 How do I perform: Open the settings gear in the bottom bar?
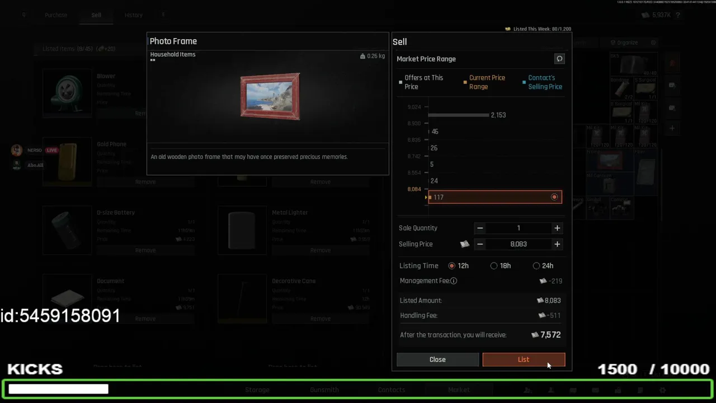point(662,390)
